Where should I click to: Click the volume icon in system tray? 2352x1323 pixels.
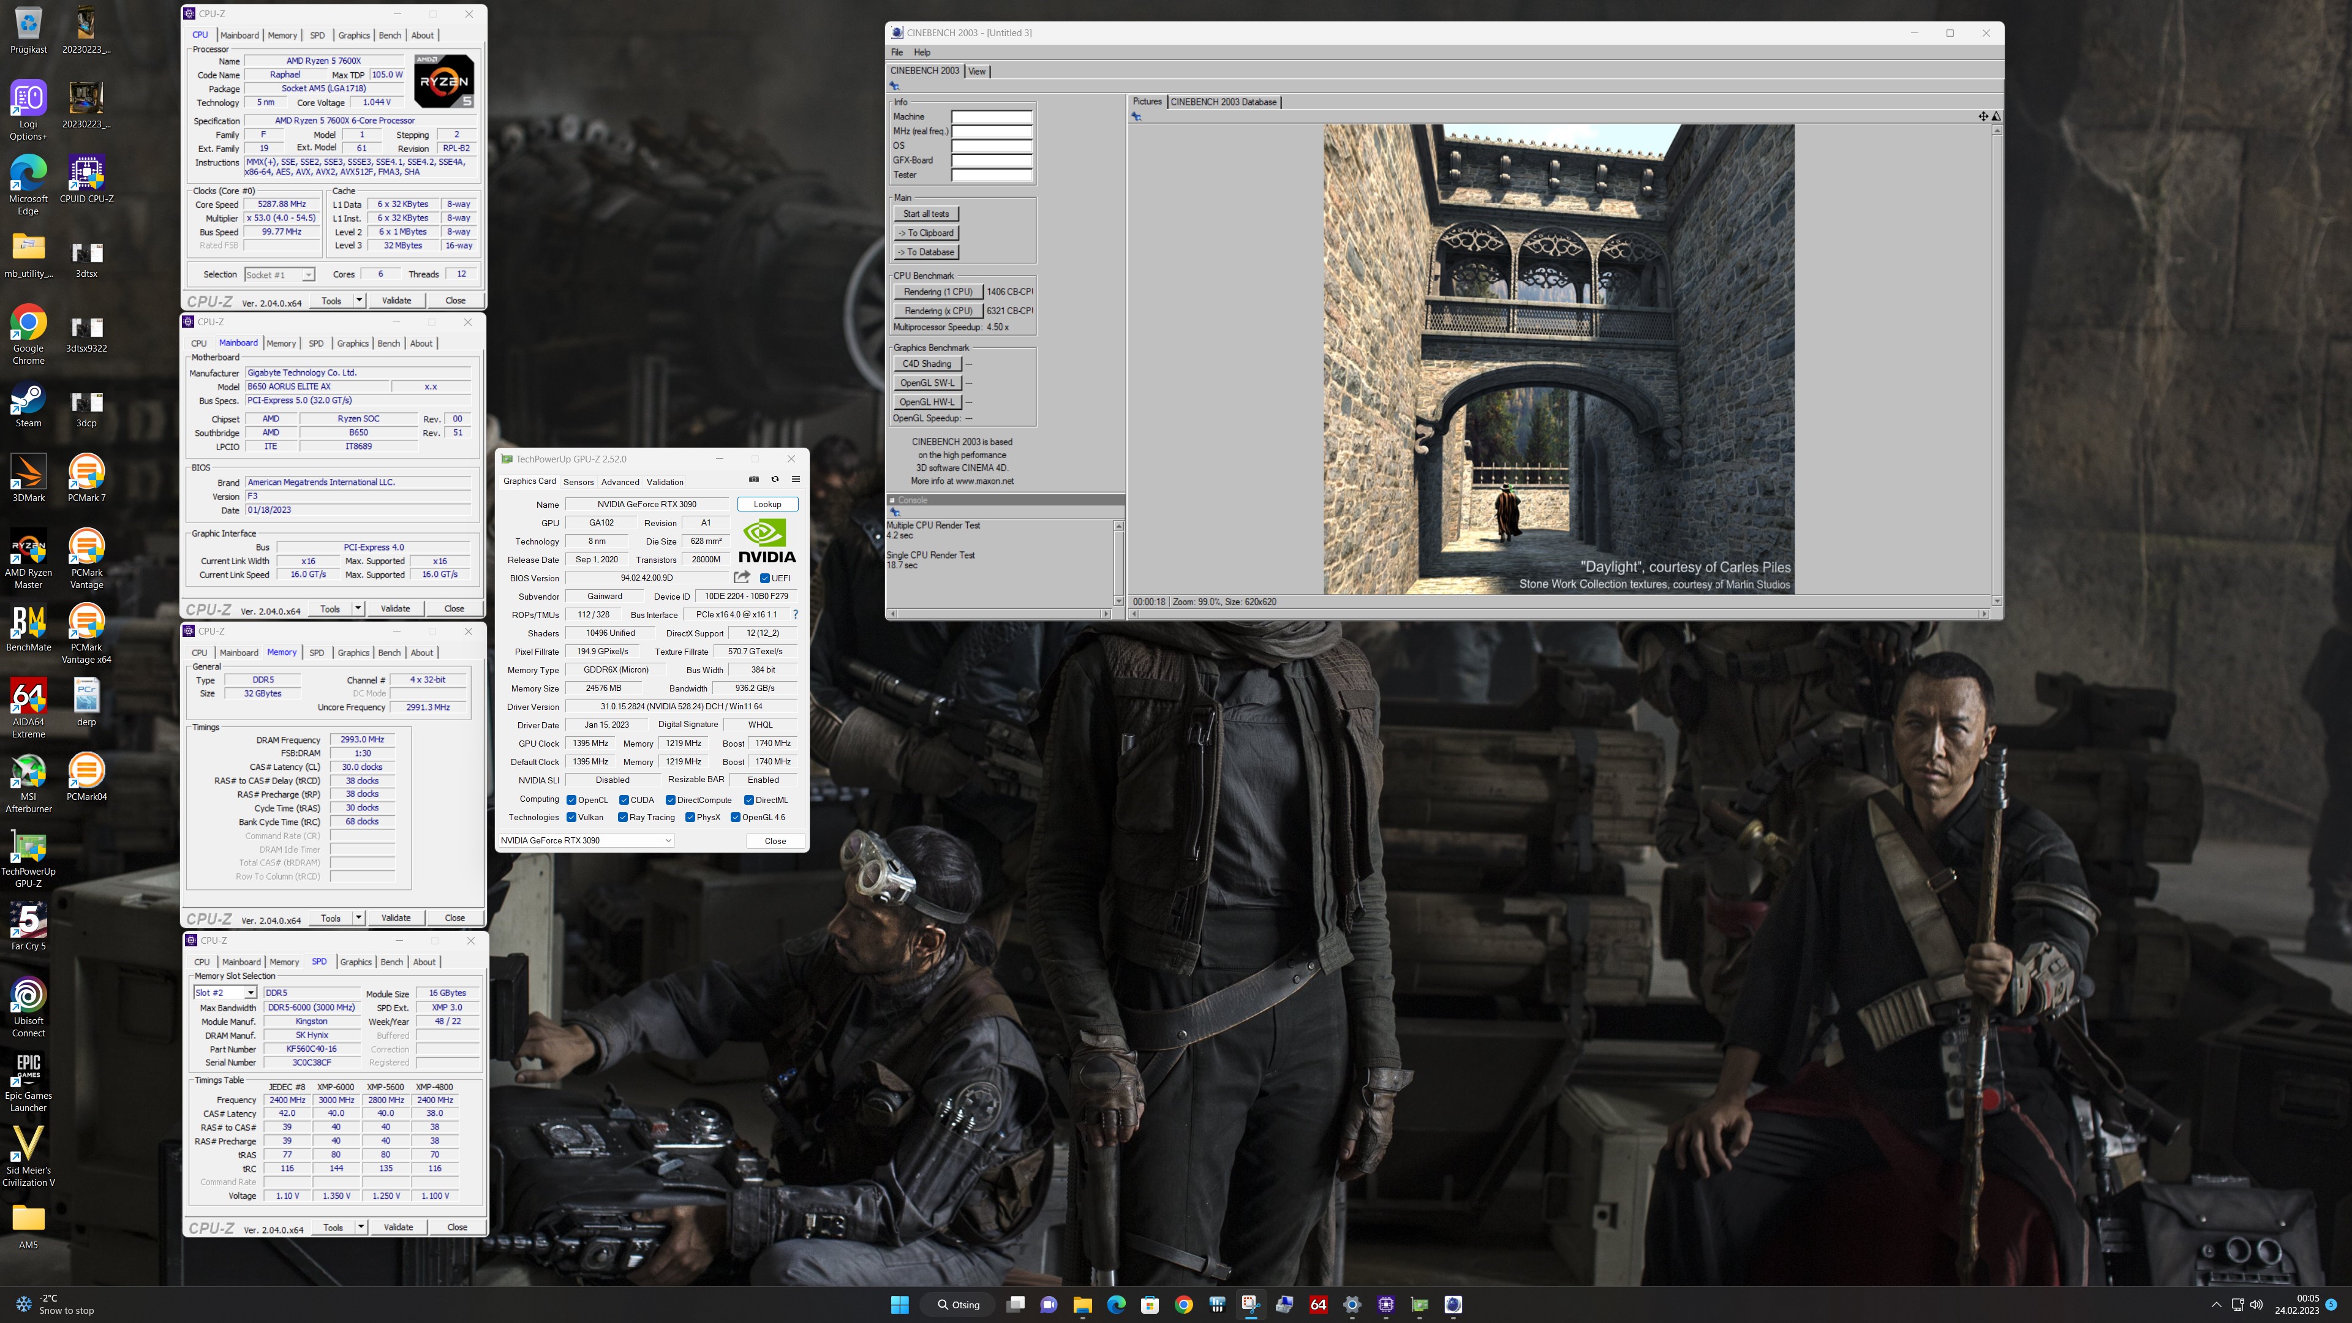[x=2257, y=1305]
